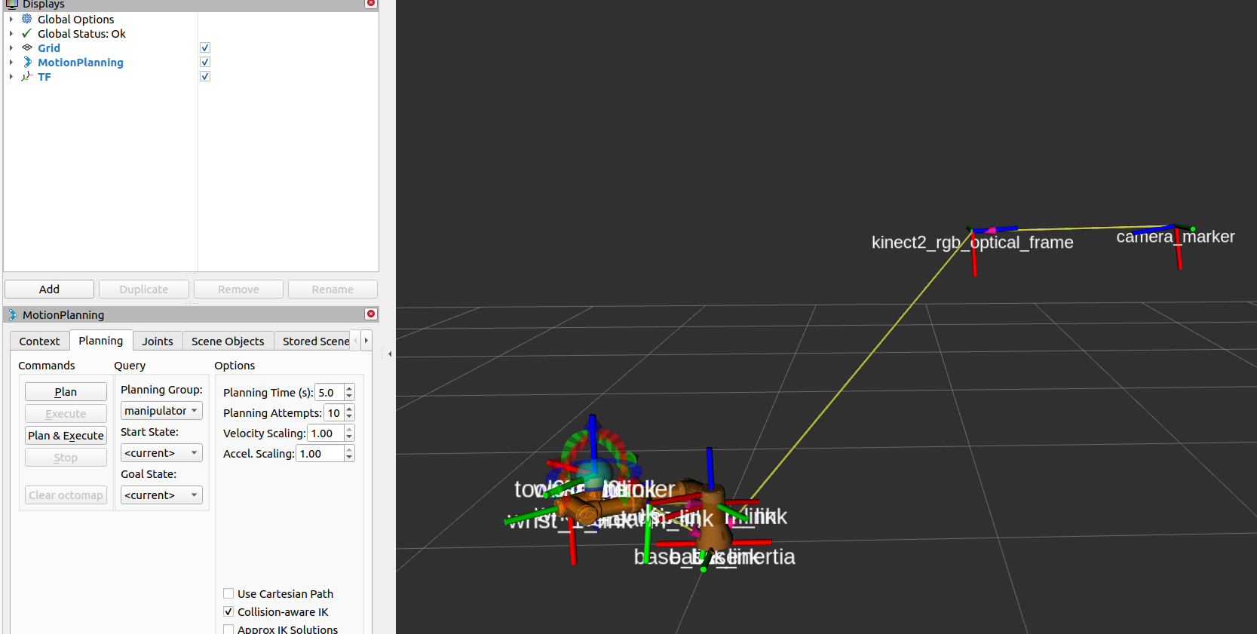This screenshot has height=634, width=1257.
Task: Open the Goal State dropdown
Action: point(161,495)
